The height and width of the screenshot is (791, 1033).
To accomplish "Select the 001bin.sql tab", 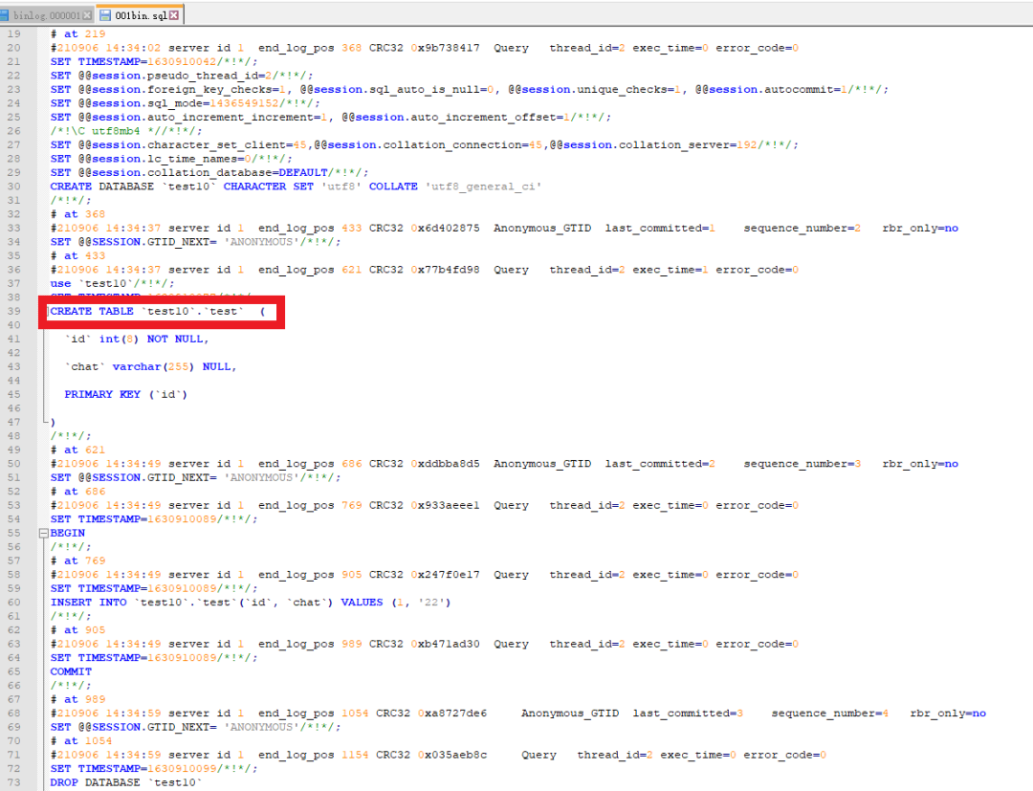I will coord(140,14).
